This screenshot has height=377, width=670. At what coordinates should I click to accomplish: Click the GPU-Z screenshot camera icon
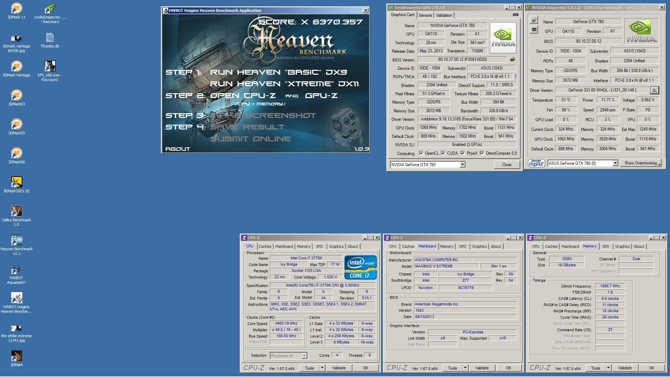point(515,15)
